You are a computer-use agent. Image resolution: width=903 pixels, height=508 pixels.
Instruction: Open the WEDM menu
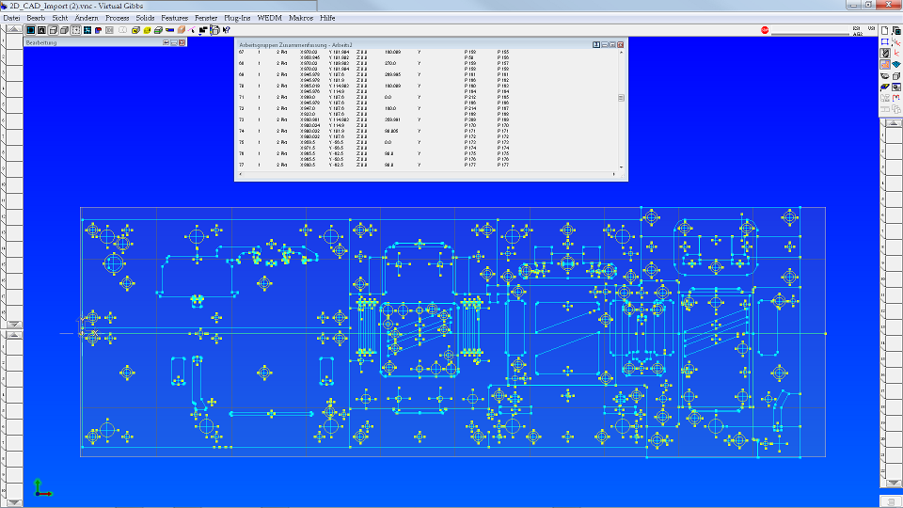tap(270, 18)
